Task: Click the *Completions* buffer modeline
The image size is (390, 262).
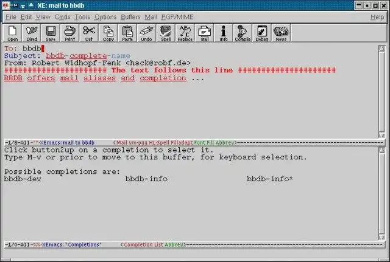Action: coord(194,244)
